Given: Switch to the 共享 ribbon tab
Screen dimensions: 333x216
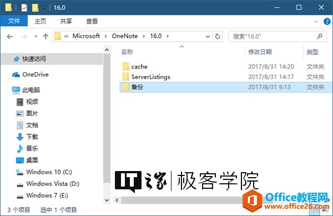Looking at the screenshot, I should click(x=66, y=21).
